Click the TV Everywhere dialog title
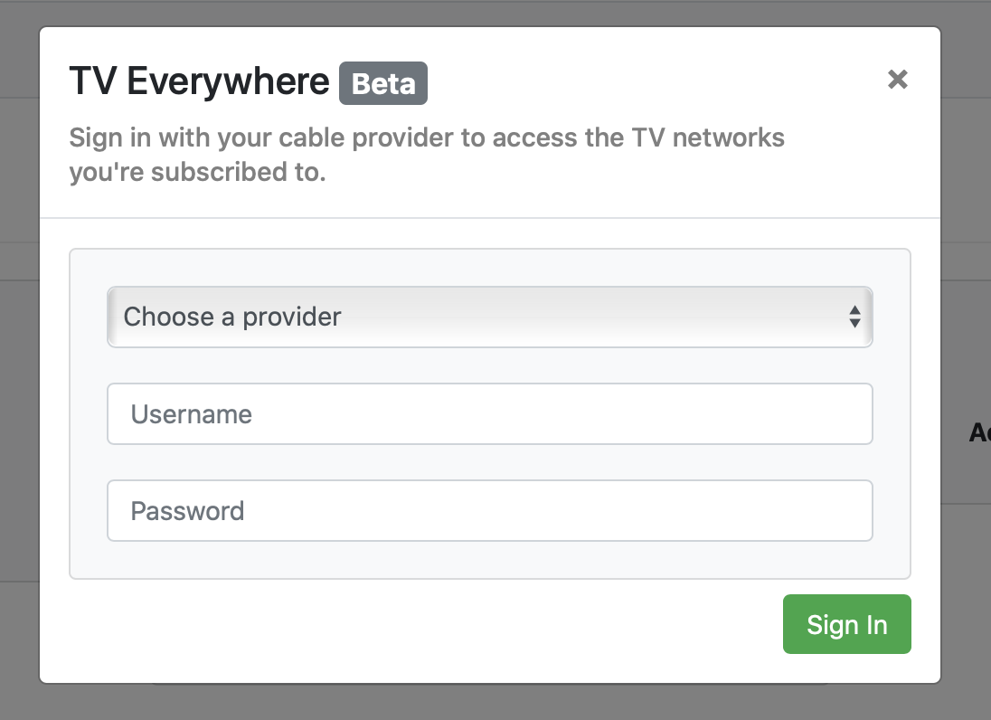 click(199, 81)
